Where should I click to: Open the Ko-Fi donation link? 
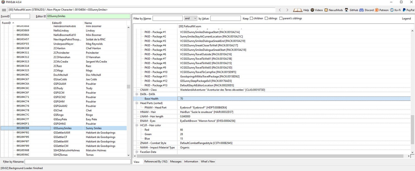[395, 10]
